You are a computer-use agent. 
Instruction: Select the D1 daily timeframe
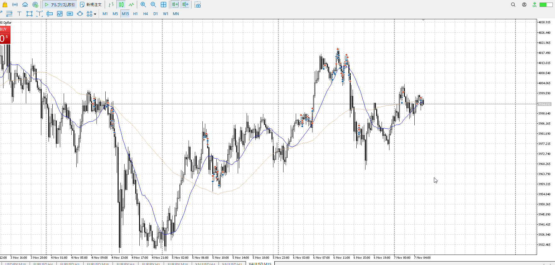click(x=155, y=14)
